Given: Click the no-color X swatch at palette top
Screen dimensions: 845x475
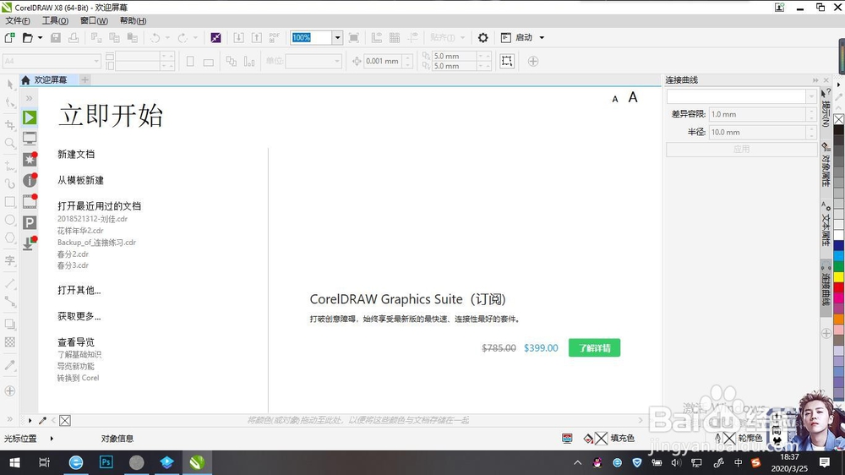Looking at the screenshot, I should tap(839, 119).
